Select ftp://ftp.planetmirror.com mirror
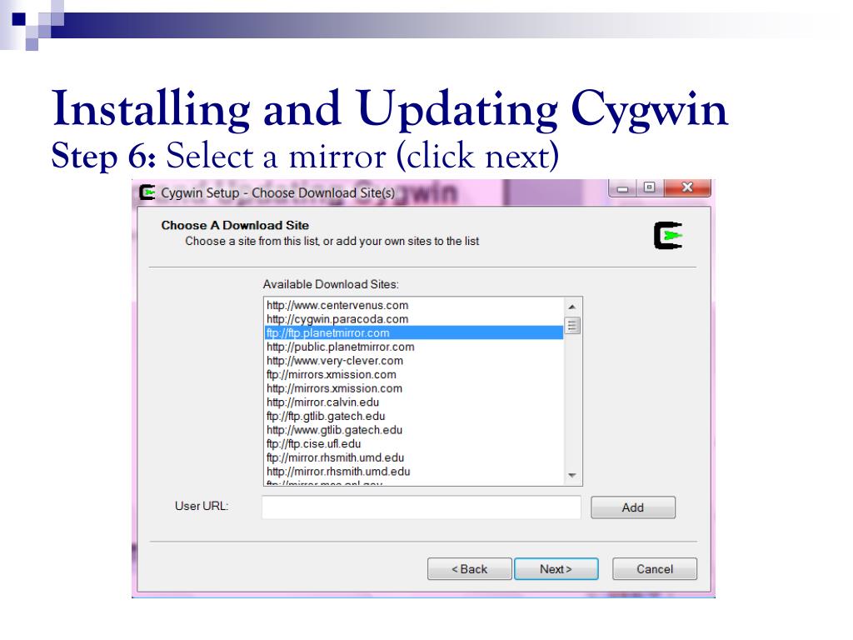 click(x=413, y=332)
